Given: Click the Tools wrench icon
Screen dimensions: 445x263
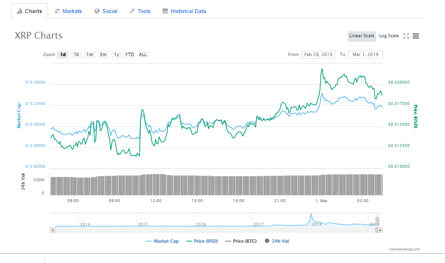Looking at the screenshot, I should click(132, 11).
